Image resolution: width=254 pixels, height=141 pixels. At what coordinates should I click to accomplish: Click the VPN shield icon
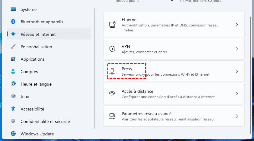[x=112, y=49]
